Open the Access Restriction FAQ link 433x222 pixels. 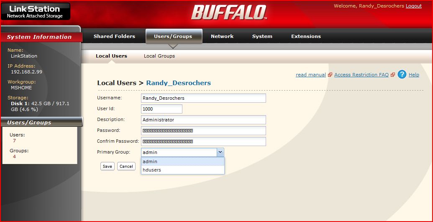[x=361, y=75]
